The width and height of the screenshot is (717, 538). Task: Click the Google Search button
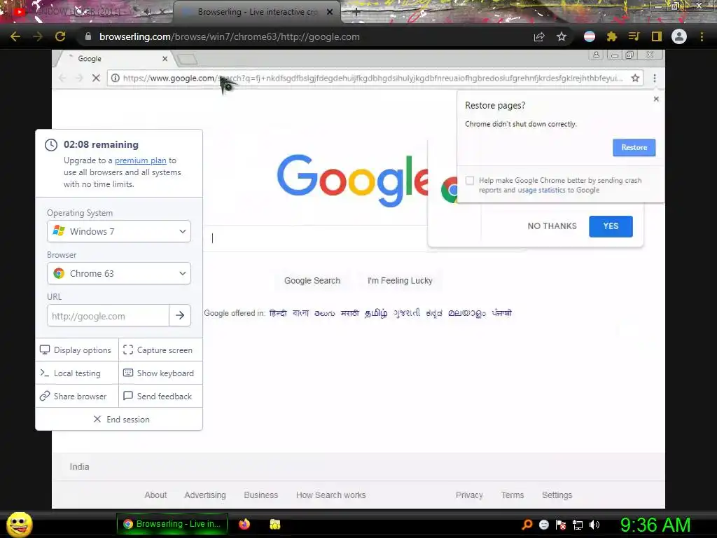312,280
